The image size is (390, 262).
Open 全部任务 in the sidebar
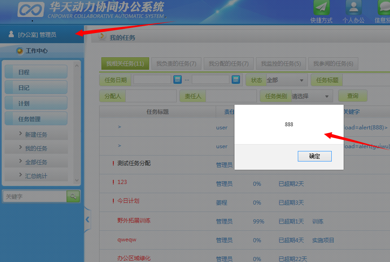(x=36, y=162)
